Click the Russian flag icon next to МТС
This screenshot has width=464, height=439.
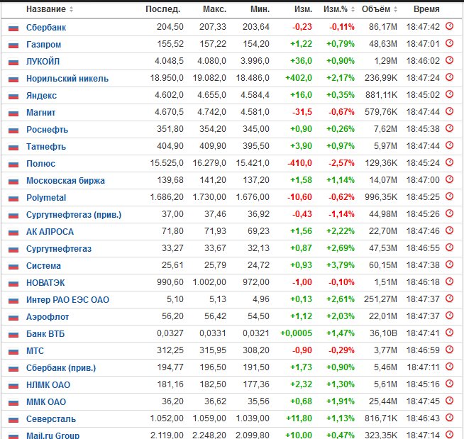coord(13,352)
